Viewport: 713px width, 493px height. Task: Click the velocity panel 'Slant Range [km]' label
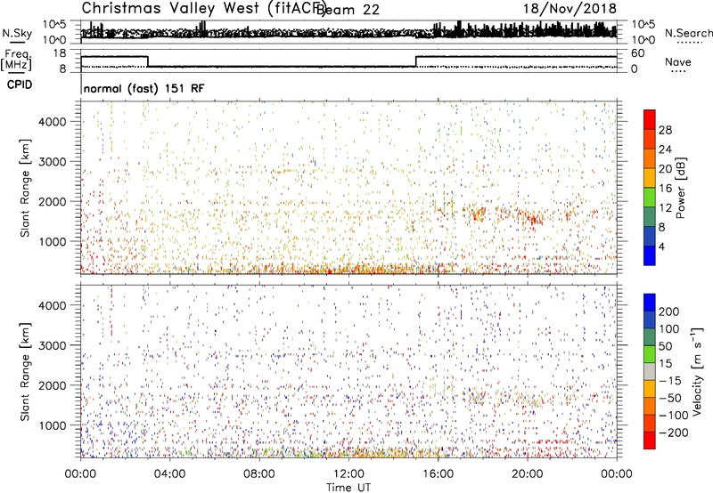click(25, 372)
